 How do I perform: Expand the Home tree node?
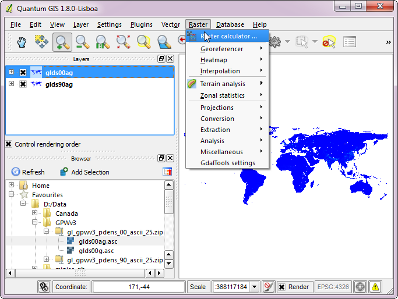coord(11,185)
